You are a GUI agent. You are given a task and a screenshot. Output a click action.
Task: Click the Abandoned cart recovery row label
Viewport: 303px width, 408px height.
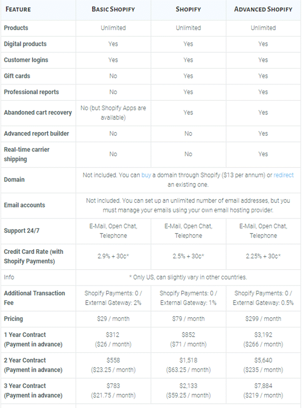[38, 113]
